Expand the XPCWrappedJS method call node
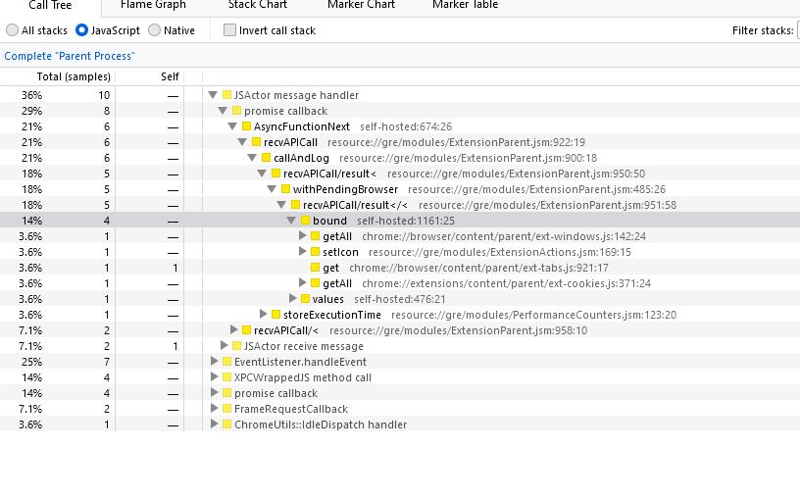The width and height of the screenshot is (800, 499). (x=215, y=377)
